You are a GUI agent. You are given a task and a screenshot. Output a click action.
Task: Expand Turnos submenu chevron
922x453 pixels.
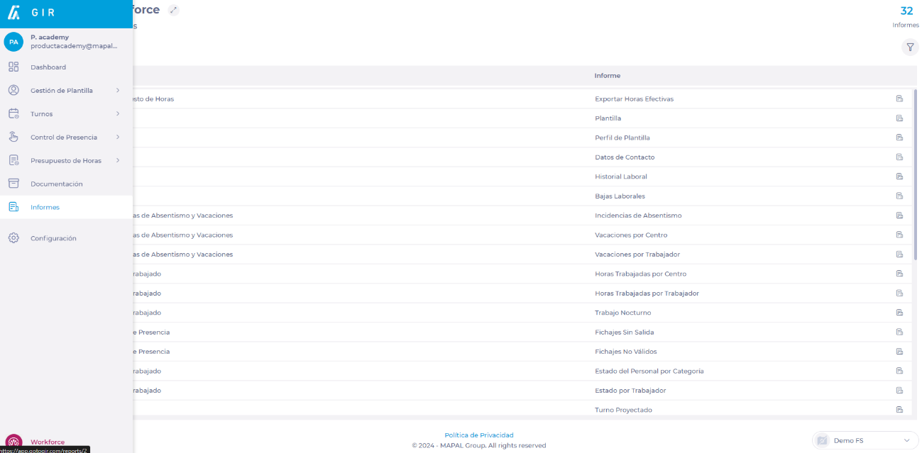point(118,114)
